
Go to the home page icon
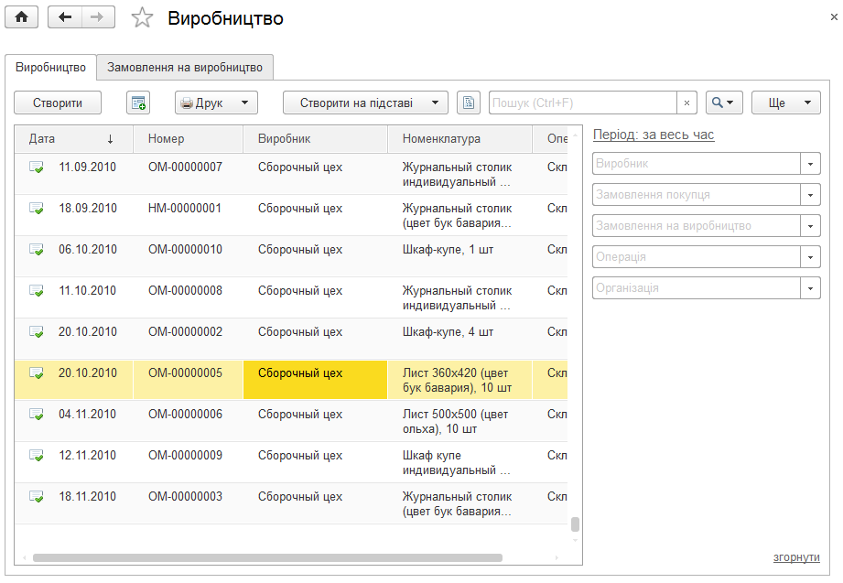click(21, 17)
